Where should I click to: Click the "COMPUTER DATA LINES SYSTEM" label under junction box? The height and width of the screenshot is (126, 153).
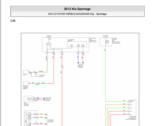80,66
